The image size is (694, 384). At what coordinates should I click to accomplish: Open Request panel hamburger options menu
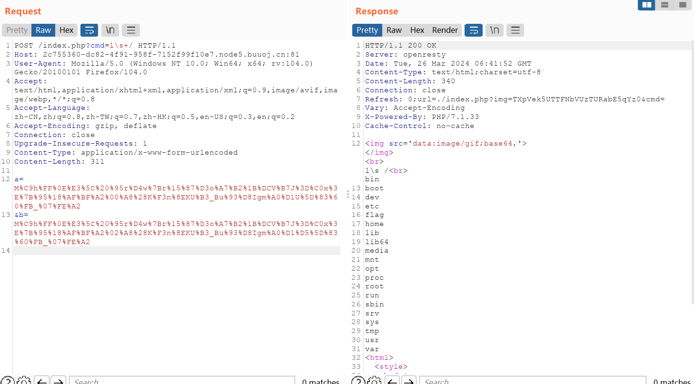(131, 30)
